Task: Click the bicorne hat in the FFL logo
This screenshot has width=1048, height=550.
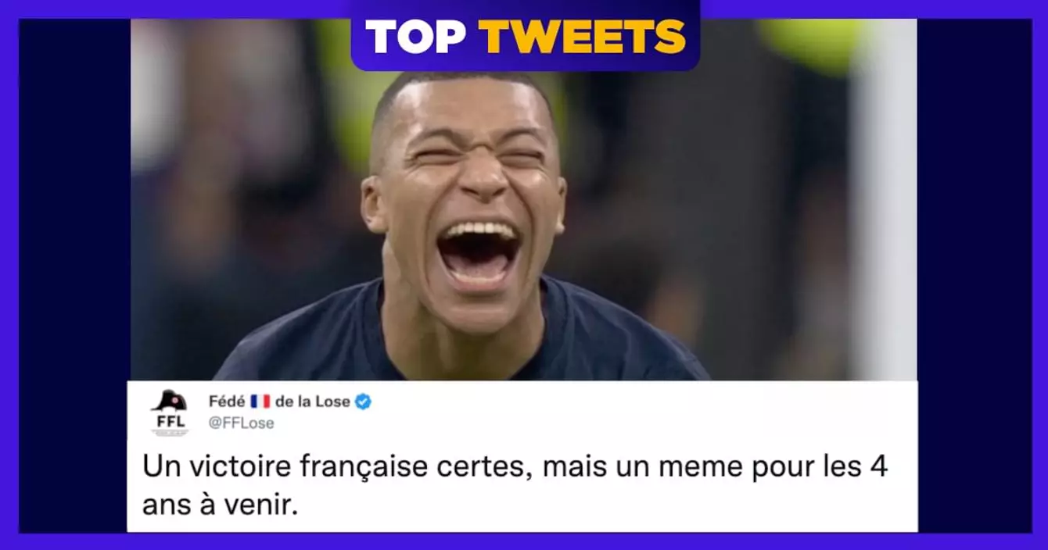Action: 168,401
